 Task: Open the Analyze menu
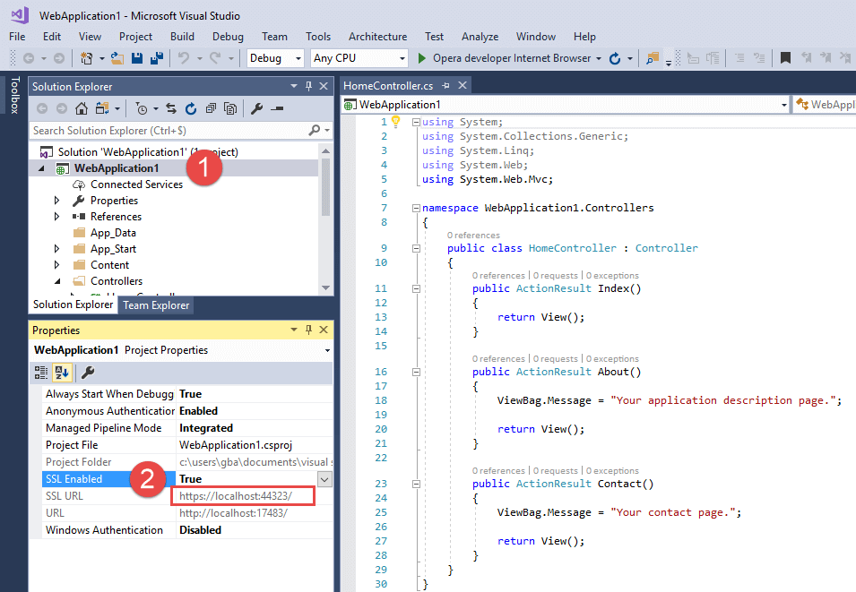coord(480,37)
